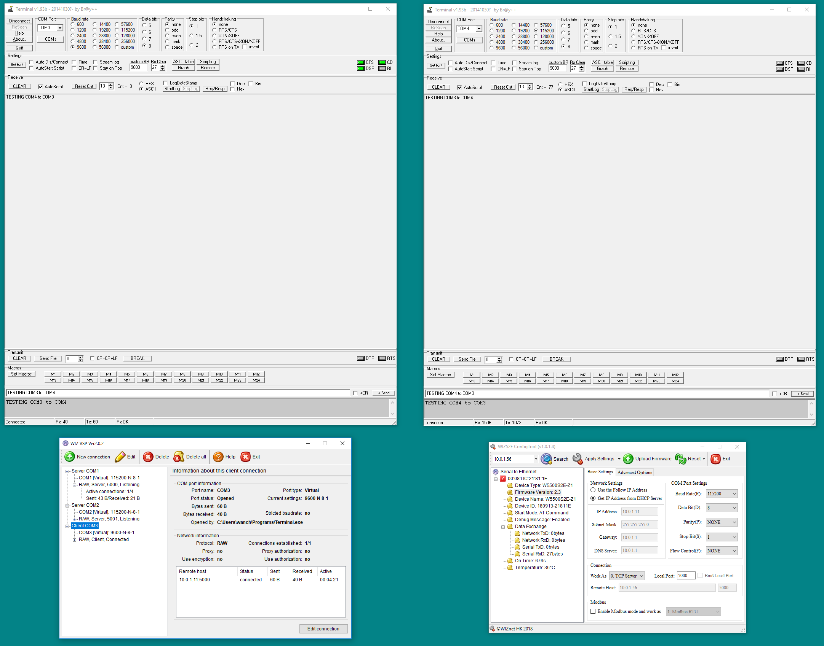Screen dimensions: 824x646
Task: Increase Reset Cnt stepper in COM3 terminal
Action: click(111, 84)
